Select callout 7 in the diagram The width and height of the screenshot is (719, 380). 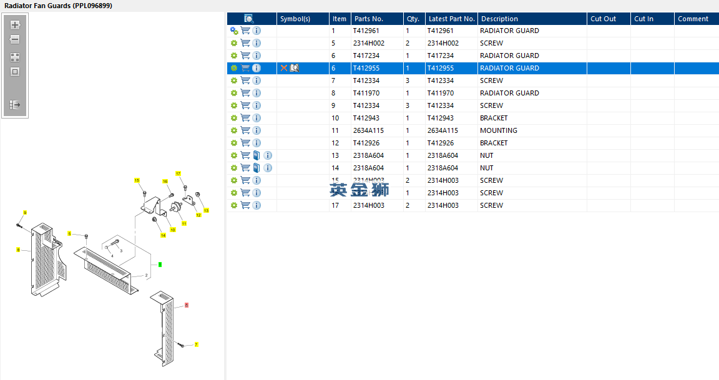click(x=196, y=344)
